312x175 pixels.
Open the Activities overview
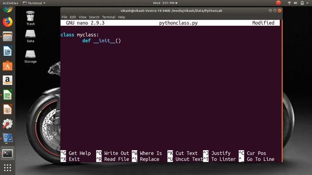click(10, 3)
